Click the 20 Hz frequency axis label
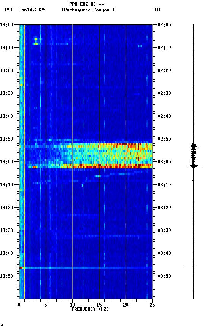 [x=126, y=305]
